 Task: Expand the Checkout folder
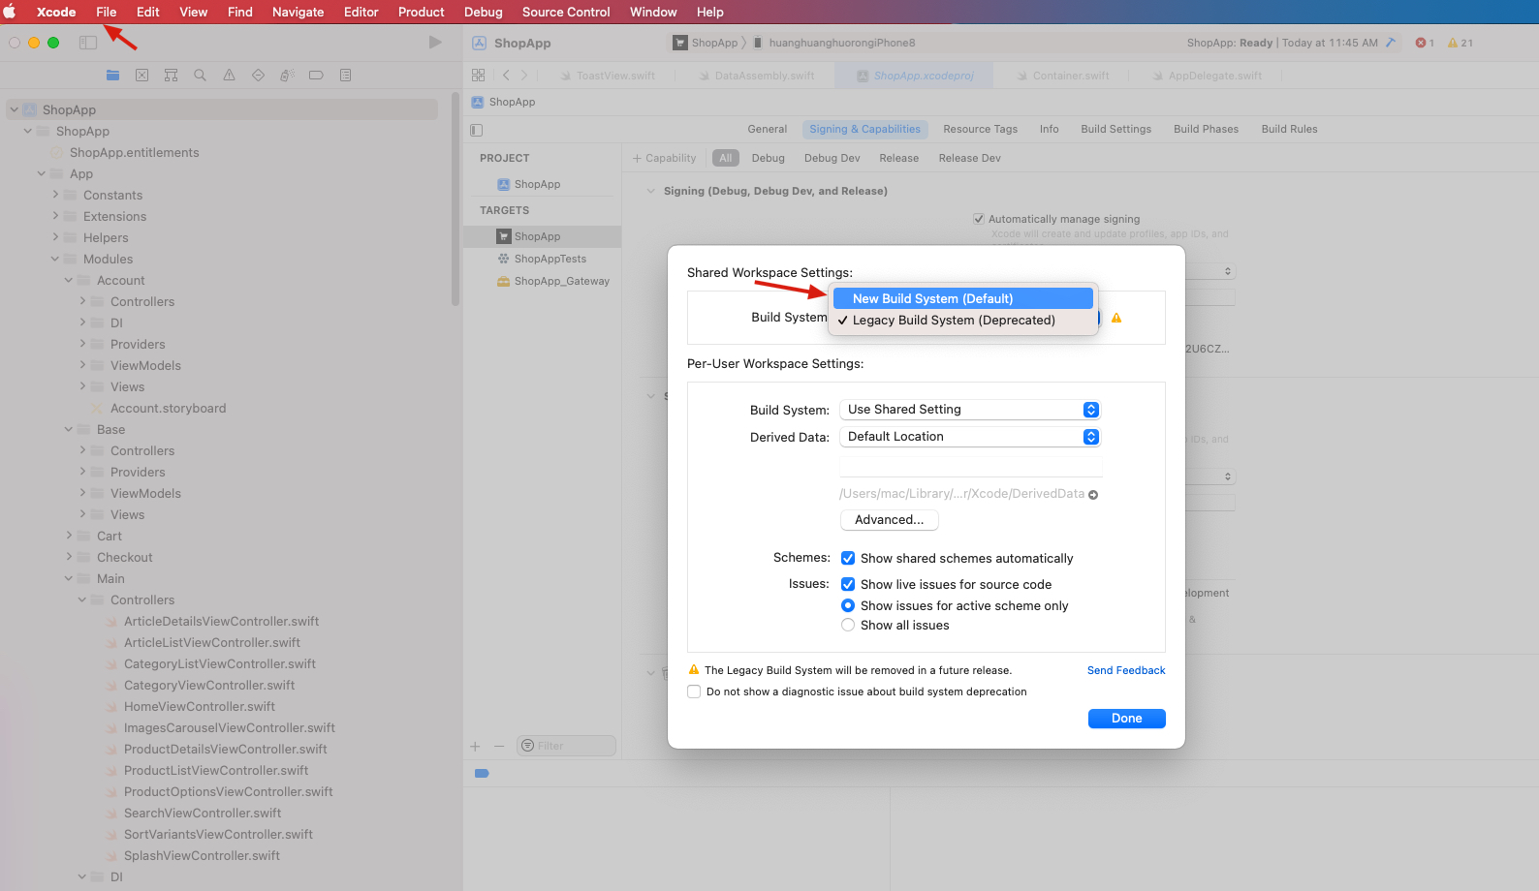tap(69, 557)
